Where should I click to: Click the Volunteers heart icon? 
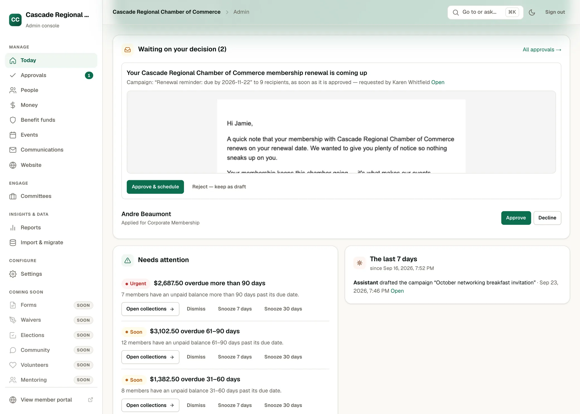coord(13,365)
